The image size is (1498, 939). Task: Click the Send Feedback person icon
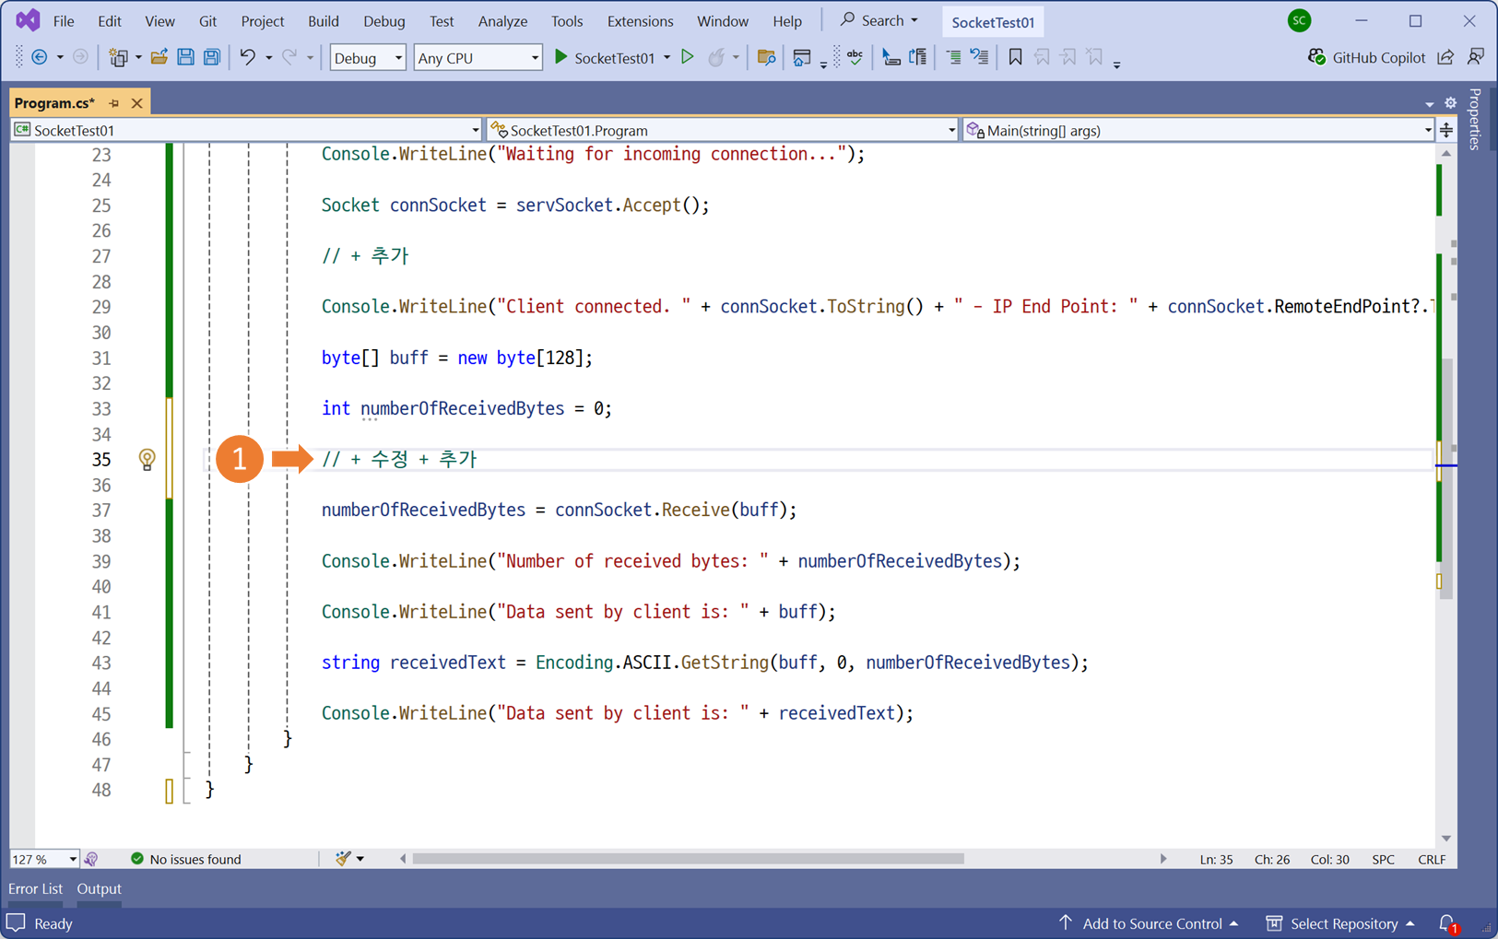pos(1476,57)
